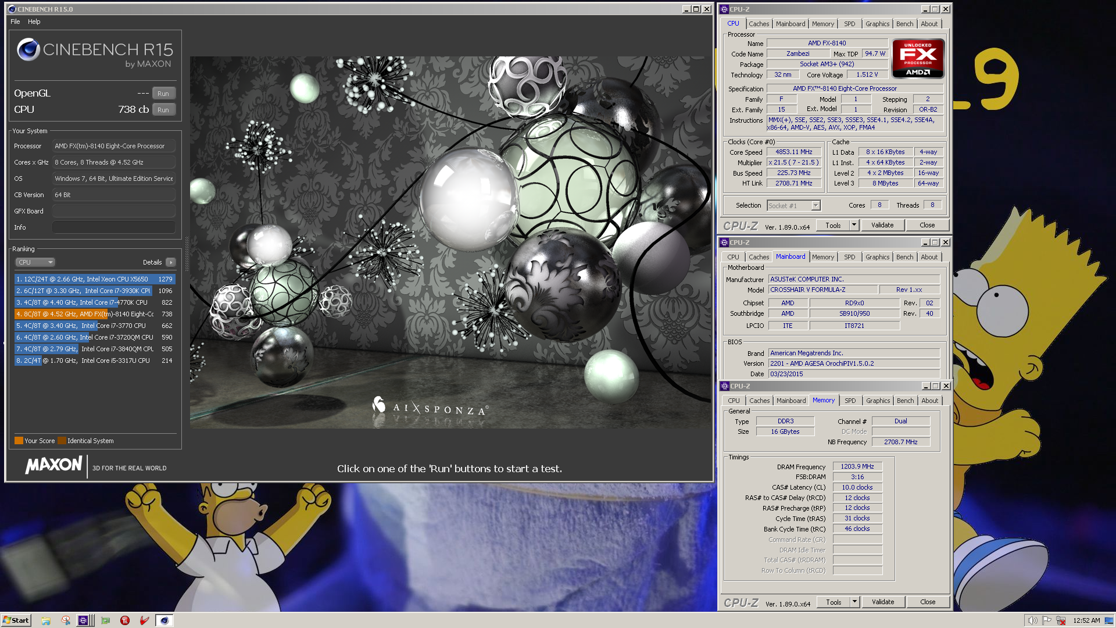
Task: Click the taskbar clock showing 12:52 AM
Action: tap(1086, 620)
